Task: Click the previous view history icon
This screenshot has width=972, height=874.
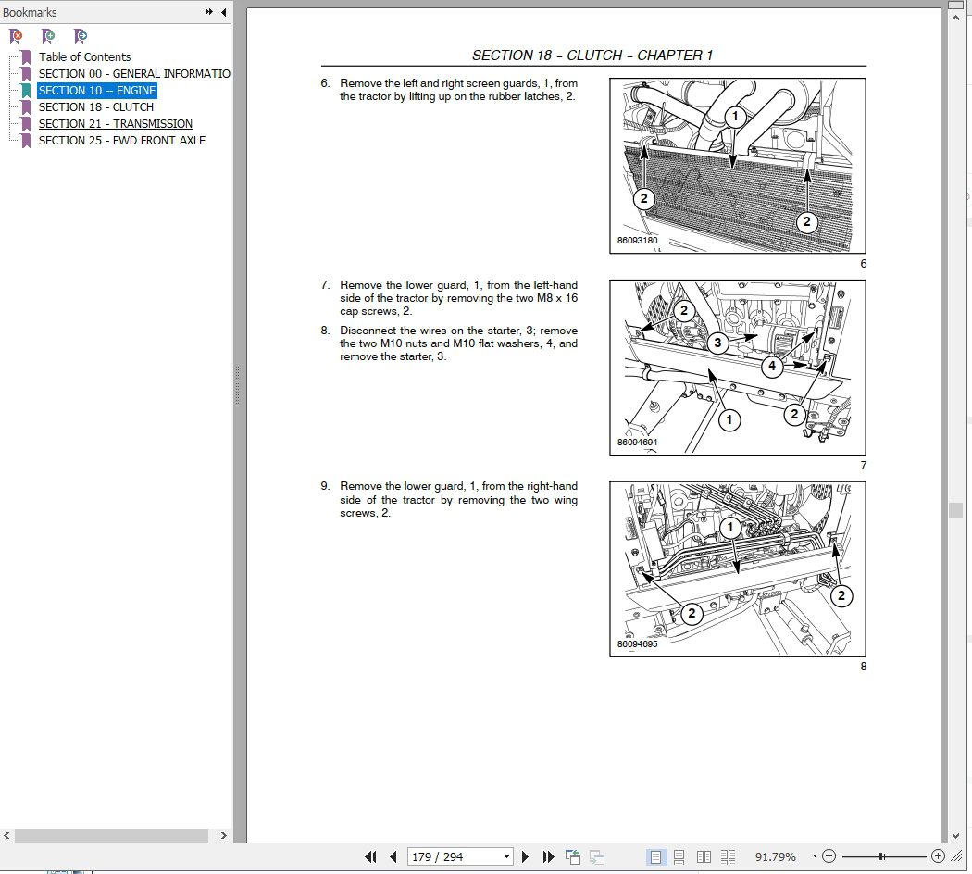Action: click(x=571, y=856)
